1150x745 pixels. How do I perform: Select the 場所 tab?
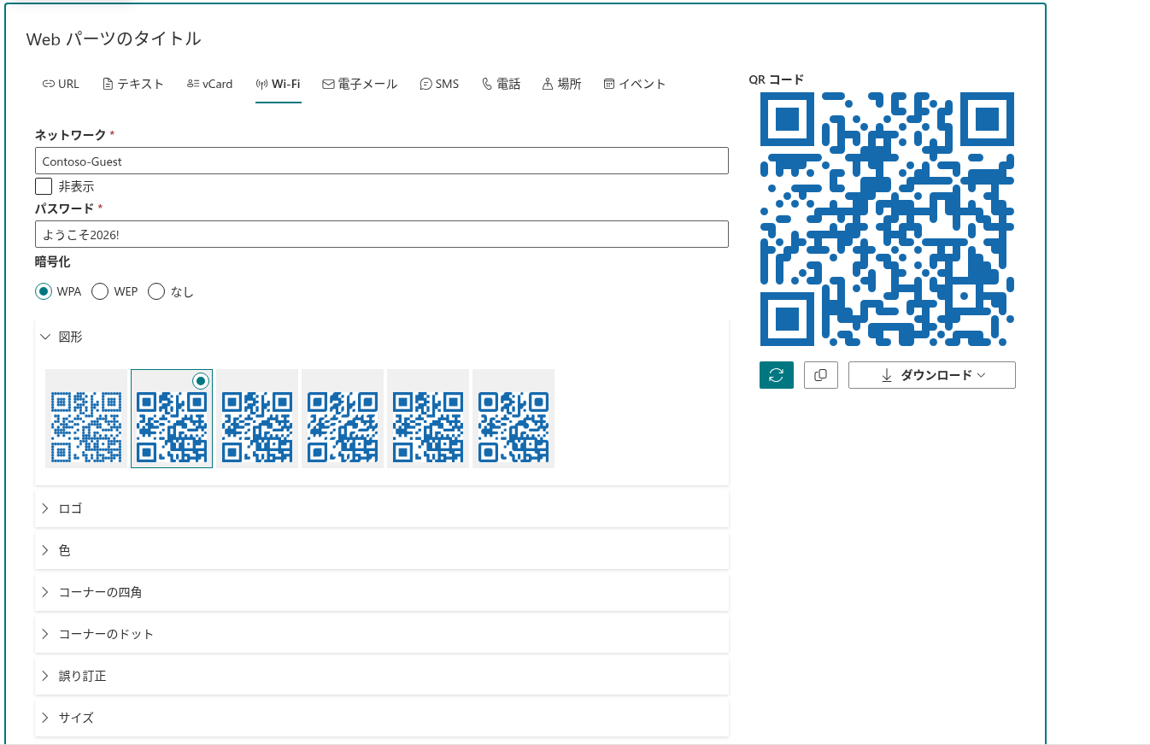[x=562, y=84]
